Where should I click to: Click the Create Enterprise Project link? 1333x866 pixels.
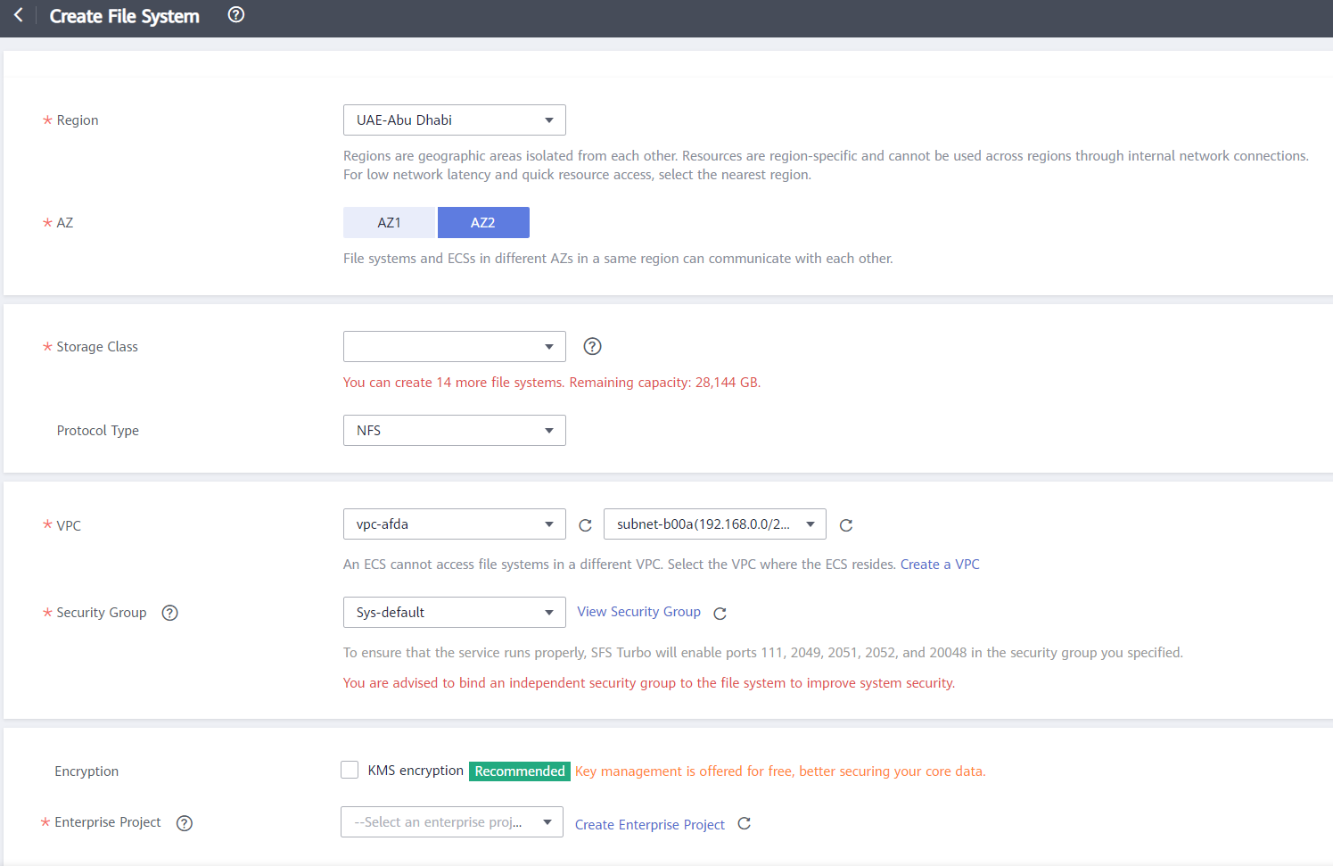pyautogui.click(x=649, y=825)
